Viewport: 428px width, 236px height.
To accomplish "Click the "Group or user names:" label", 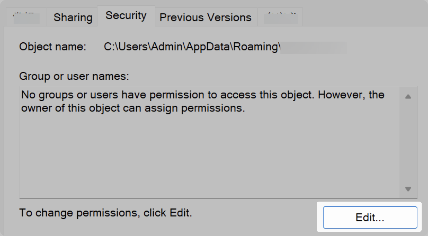I will click(75, 76).
